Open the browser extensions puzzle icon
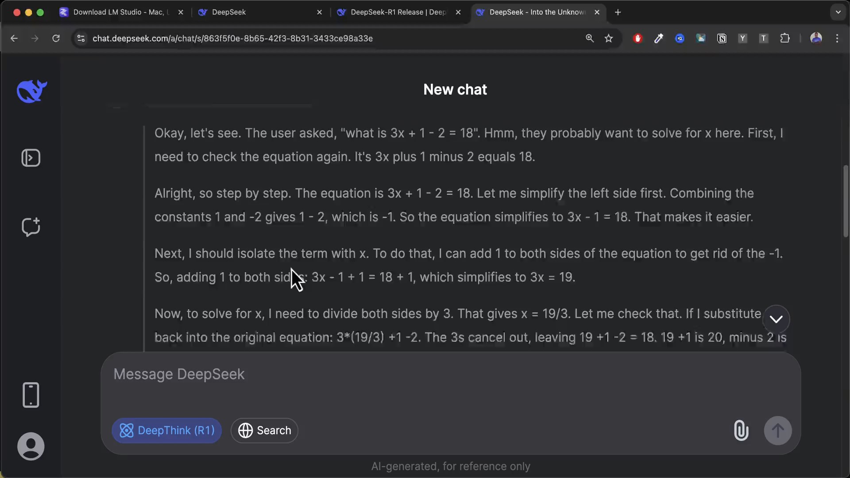 tap(785, 39)
